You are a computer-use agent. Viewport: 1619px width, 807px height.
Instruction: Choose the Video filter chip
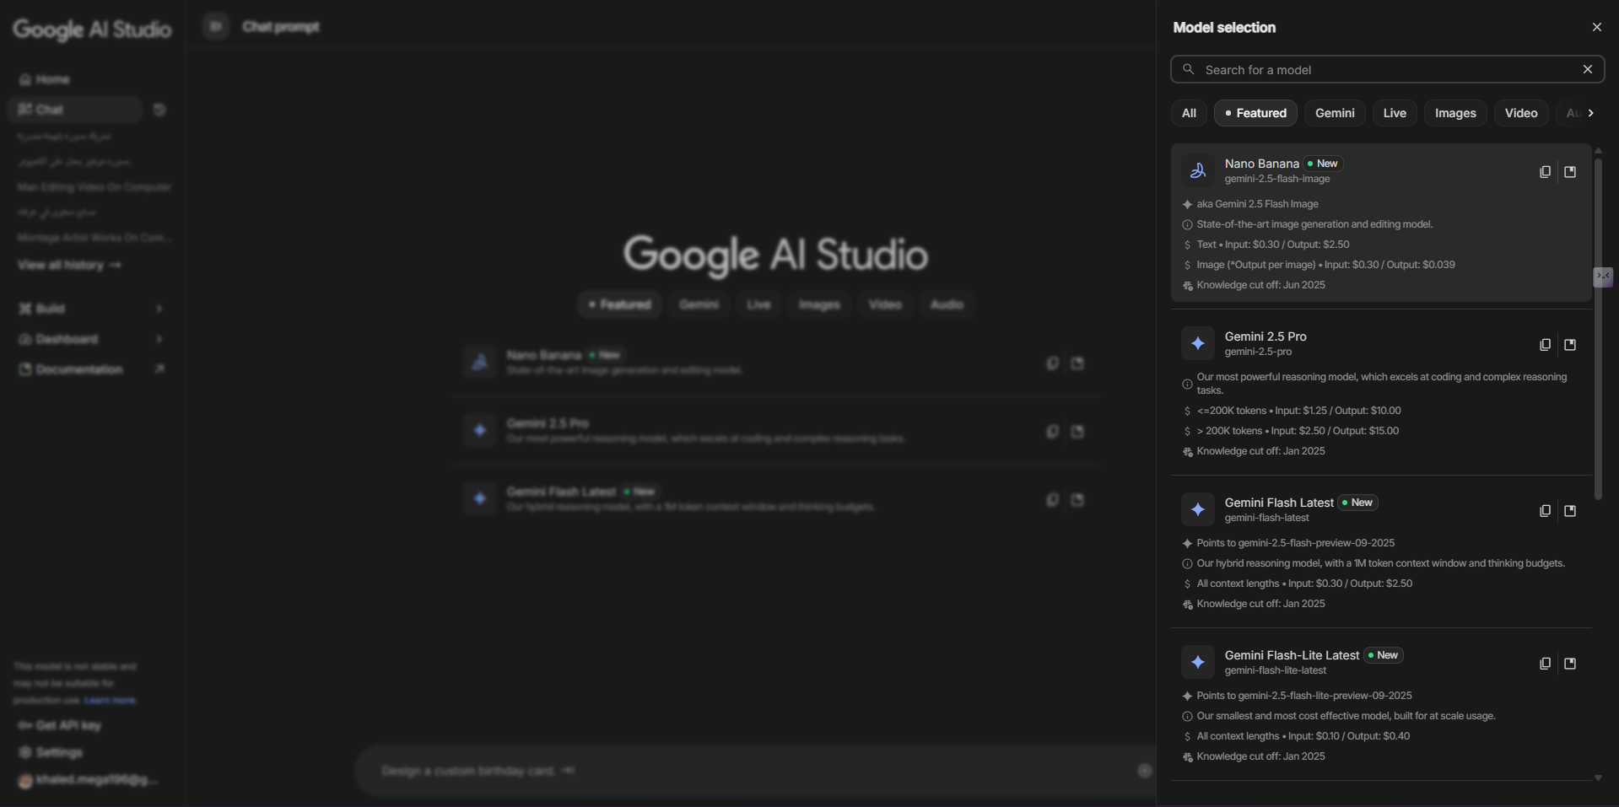(x=1521, y=113)
